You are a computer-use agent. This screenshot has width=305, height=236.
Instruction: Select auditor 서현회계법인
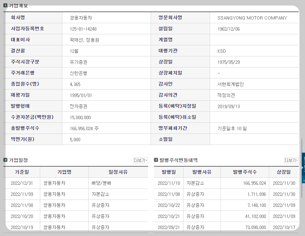point(230,84)
